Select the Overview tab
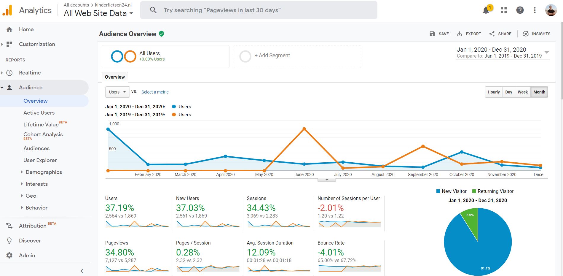 [115, 77]
